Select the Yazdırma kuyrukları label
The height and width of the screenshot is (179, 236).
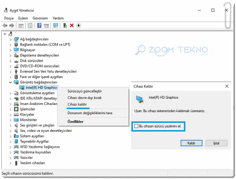pos(35,152)
